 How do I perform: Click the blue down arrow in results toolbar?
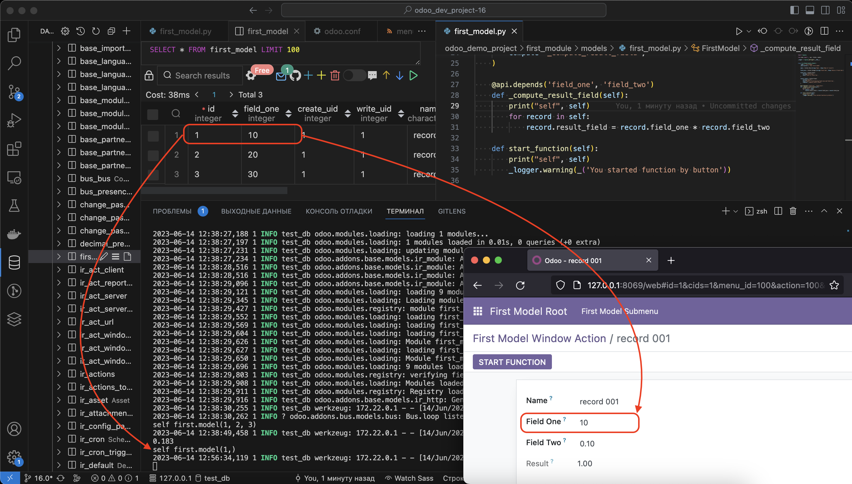(400, 76)
